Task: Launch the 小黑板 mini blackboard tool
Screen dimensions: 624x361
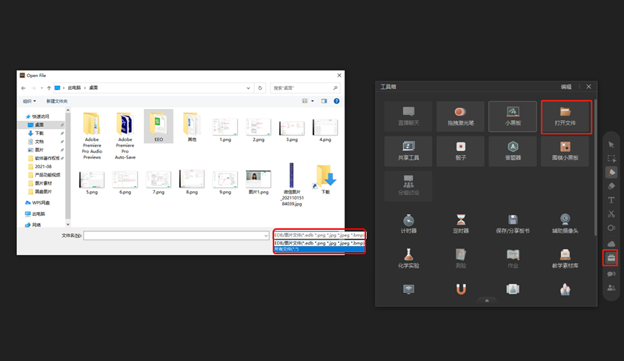Action: point(513,116)
